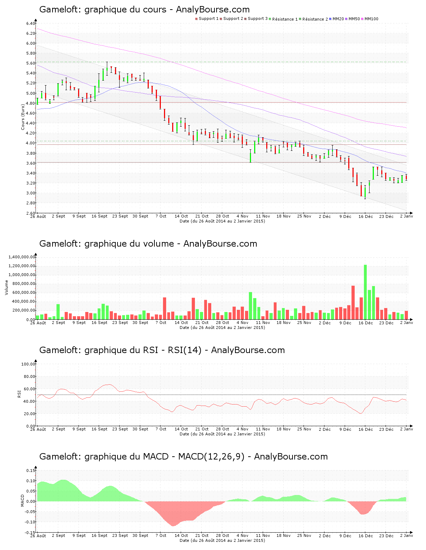This screenshot has width=426, height=550.
Task: Click the date range caption under RSI chart
Action: [222, 434]
